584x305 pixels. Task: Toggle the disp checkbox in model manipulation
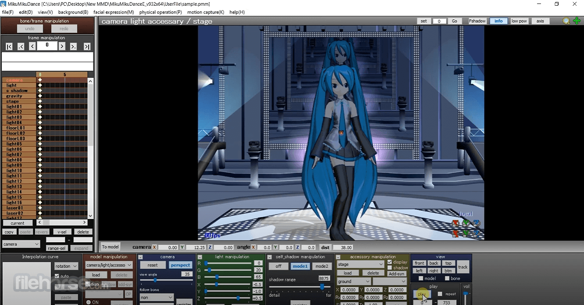(x=88, y=284)
